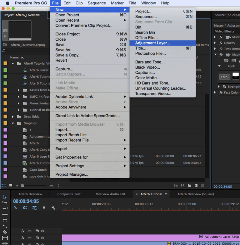Click the trash Clear icon in project panel
The height and width of the screenshot is (245, 240).
pyautogui.click(x=202, y=185)
